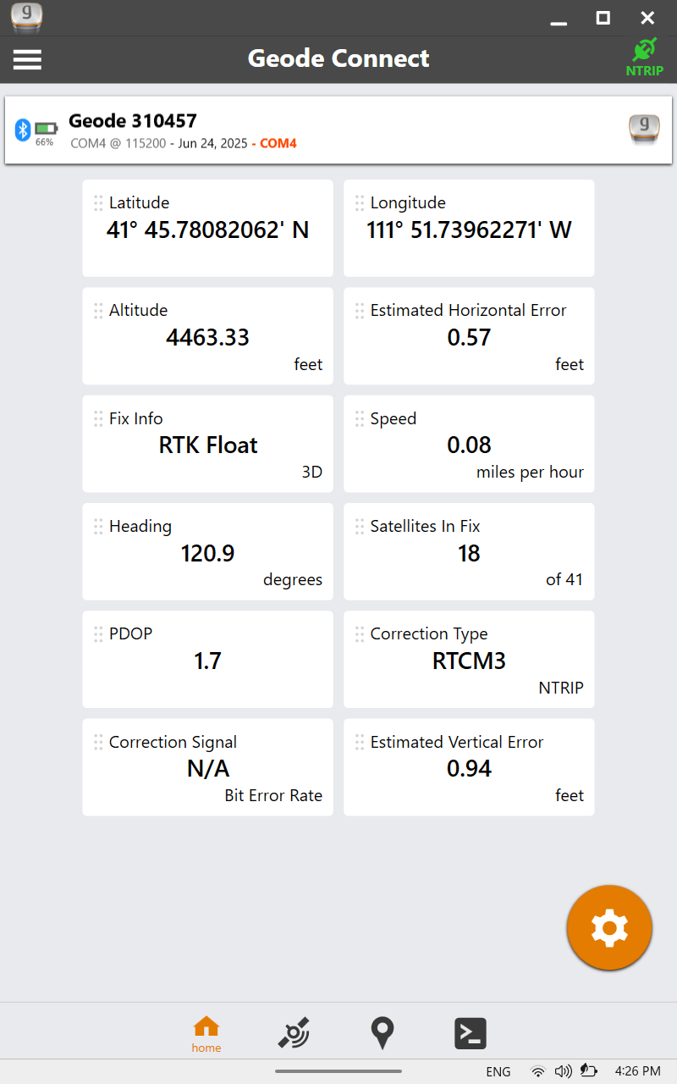Click the Geode receiver icon on device card
Image resolution: width=677 pixels, height=1084 pixels.
644,129
